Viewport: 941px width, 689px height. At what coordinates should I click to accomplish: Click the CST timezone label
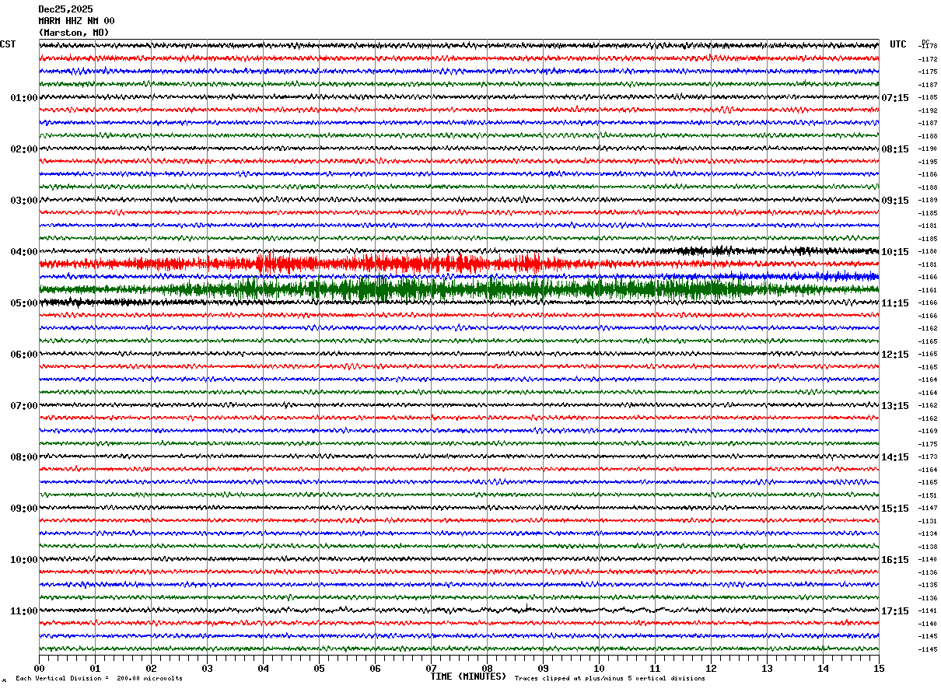tap(8, 44)
